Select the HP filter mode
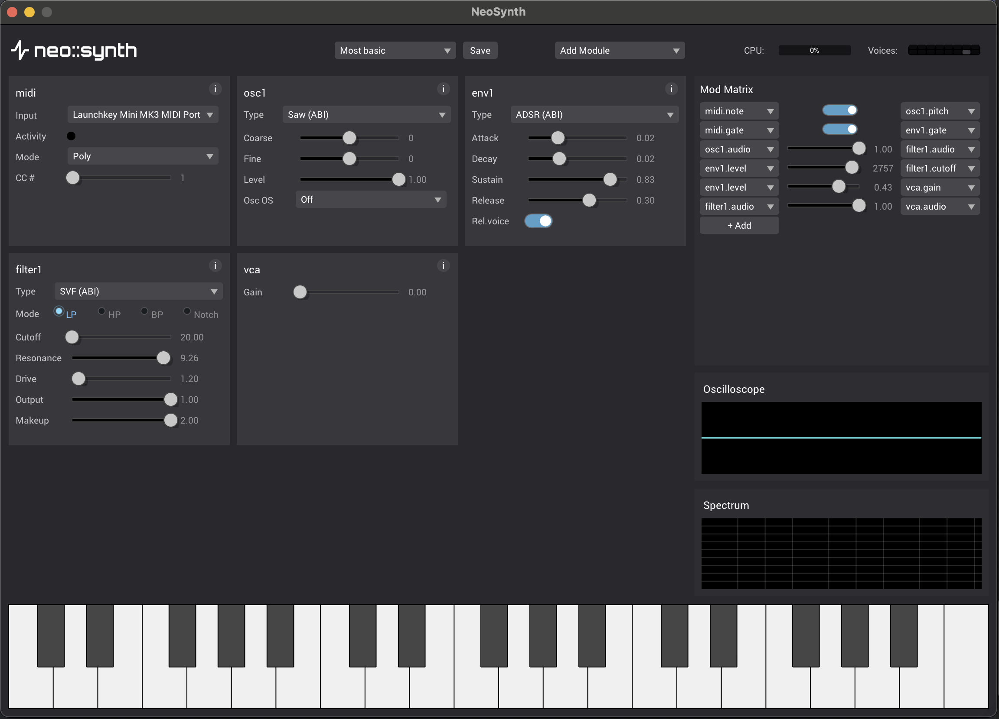Image resolution: width=999 pixels, height=719 pixels. (x=102, y=311)
